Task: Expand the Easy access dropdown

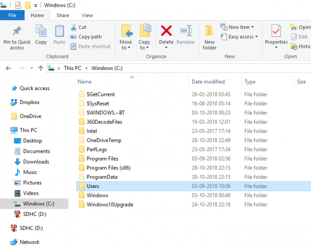Action: [x=241, y=37]
